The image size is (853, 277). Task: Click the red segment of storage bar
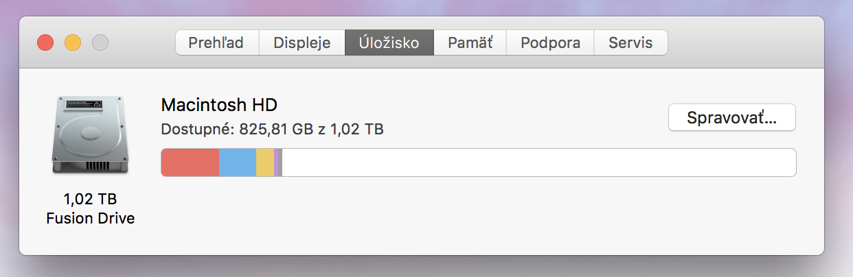click(190, 162)
